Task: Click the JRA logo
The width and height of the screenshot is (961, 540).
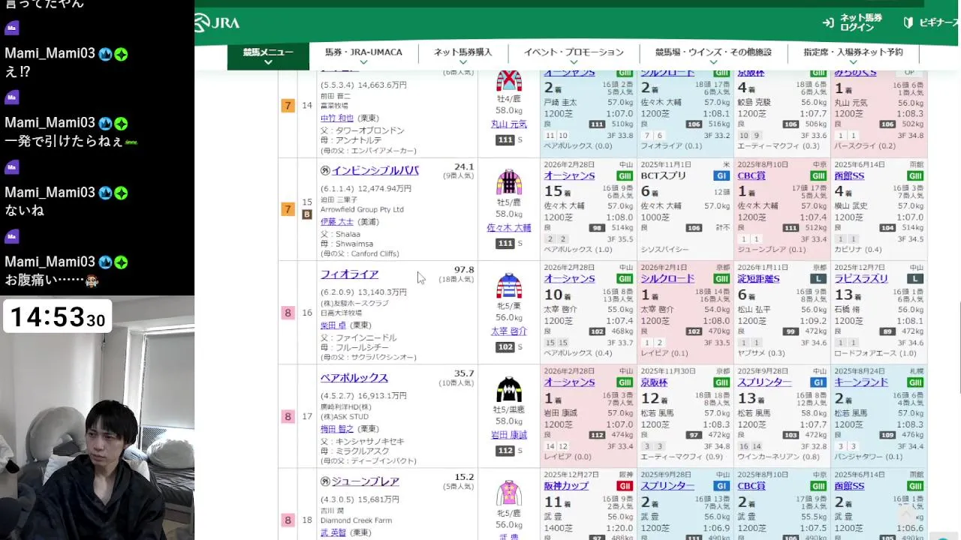Action: pos(217,23)
